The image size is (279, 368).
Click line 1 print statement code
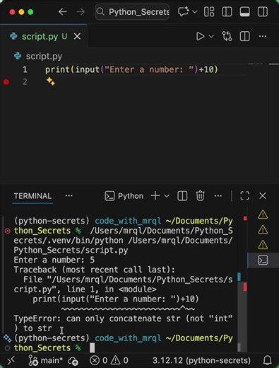click(x=132, y=69)
